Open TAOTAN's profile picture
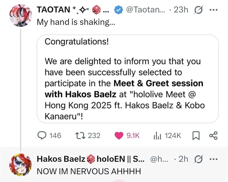 pyautogui.click(x=21, y=15)
